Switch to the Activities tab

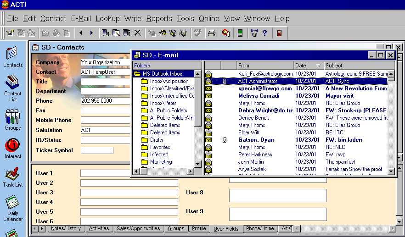click(x=99, y=228)
